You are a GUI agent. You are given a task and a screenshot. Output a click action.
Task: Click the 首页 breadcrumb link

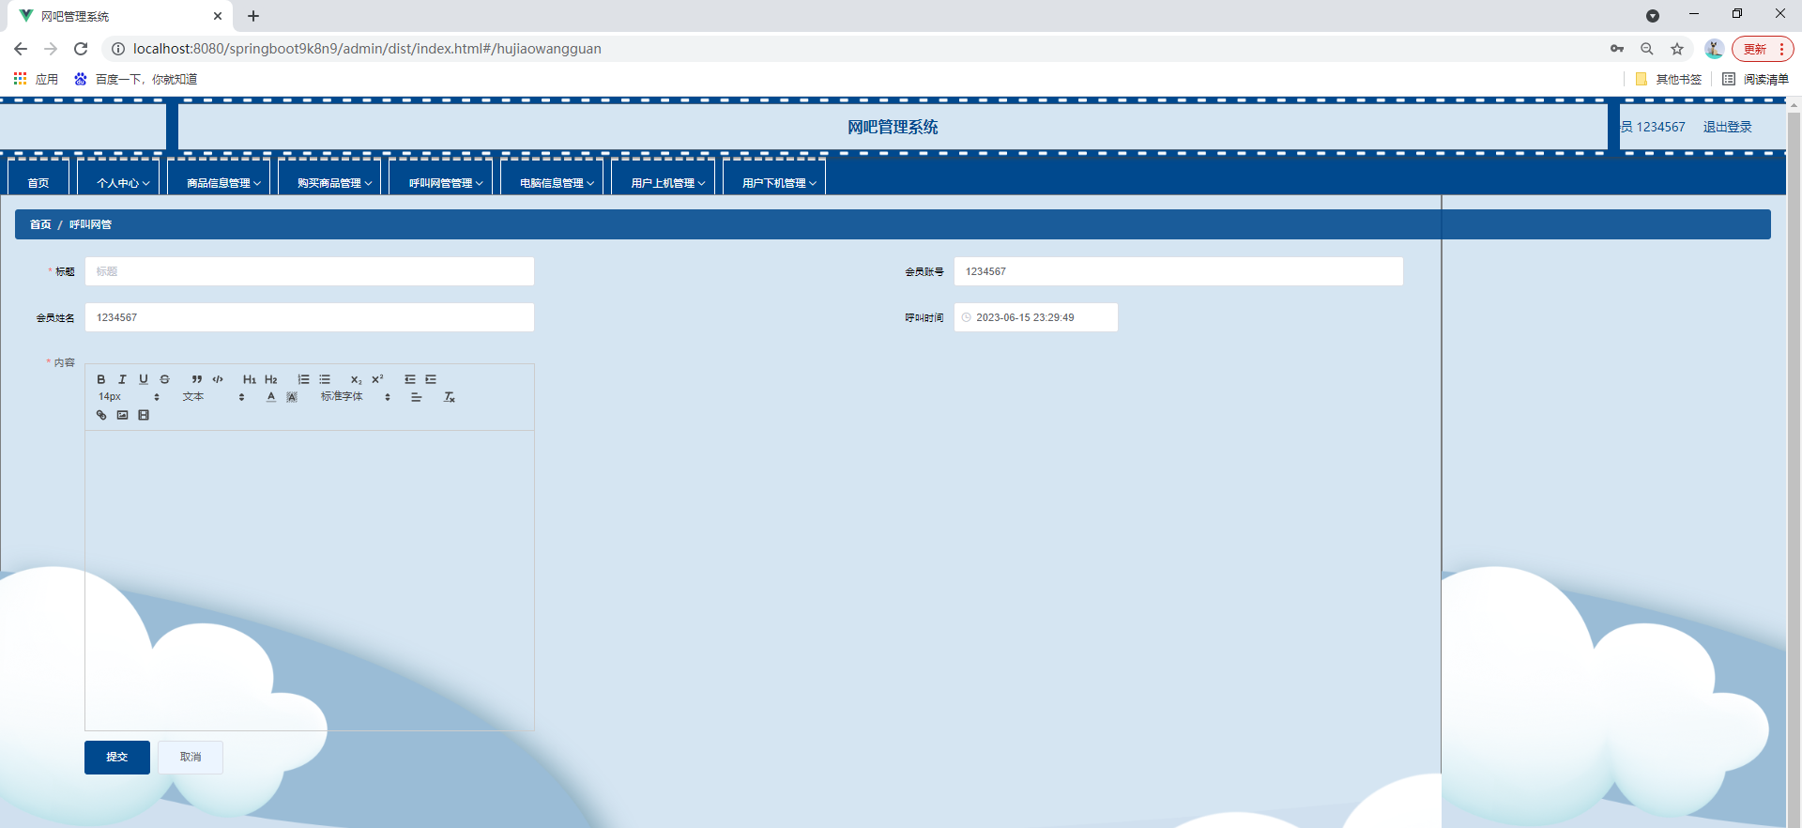[40, 224]
